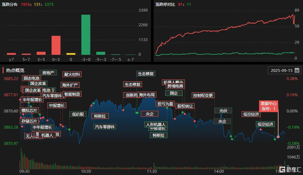Screen dimensions: 303x175
Task: Click the yellow flat-stocks bar at 0
Action: point(71,54)
